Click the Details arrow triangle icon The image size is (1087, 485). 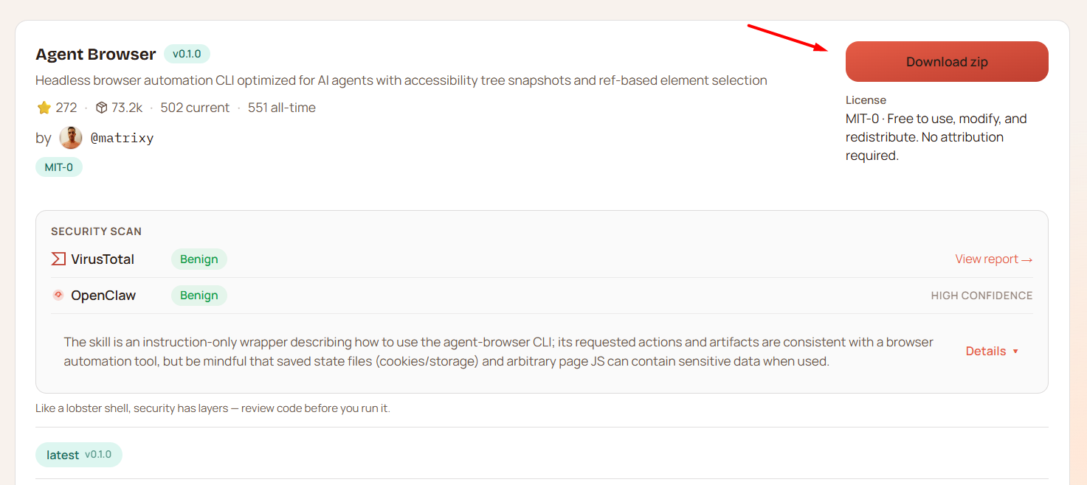pyautogui.click(x=1015, y=352)
